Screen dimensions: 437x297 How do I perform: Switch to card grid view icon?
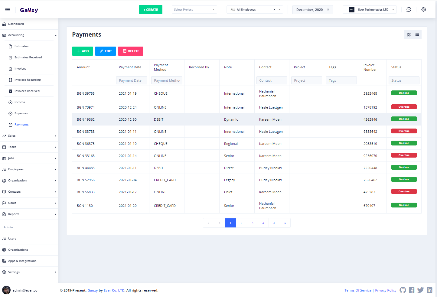(x=409, y=35)
